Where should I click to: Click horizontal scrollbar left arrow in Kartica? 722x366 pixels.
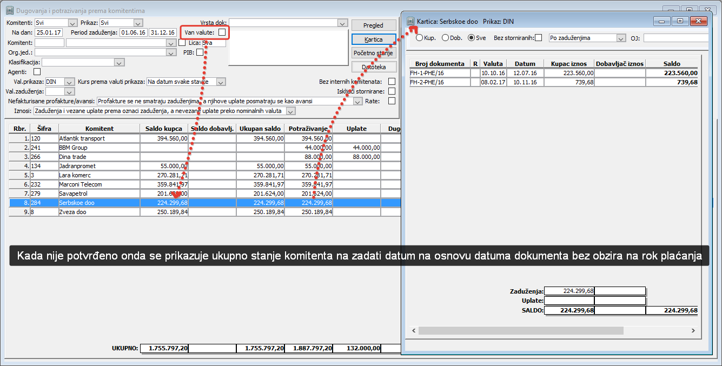click(414, 330)
